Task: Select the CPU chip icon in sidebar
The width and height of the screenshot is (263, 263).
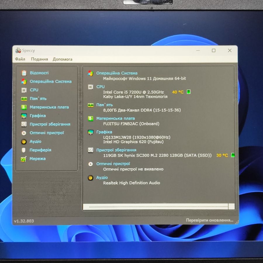Action: coord(24,90)
